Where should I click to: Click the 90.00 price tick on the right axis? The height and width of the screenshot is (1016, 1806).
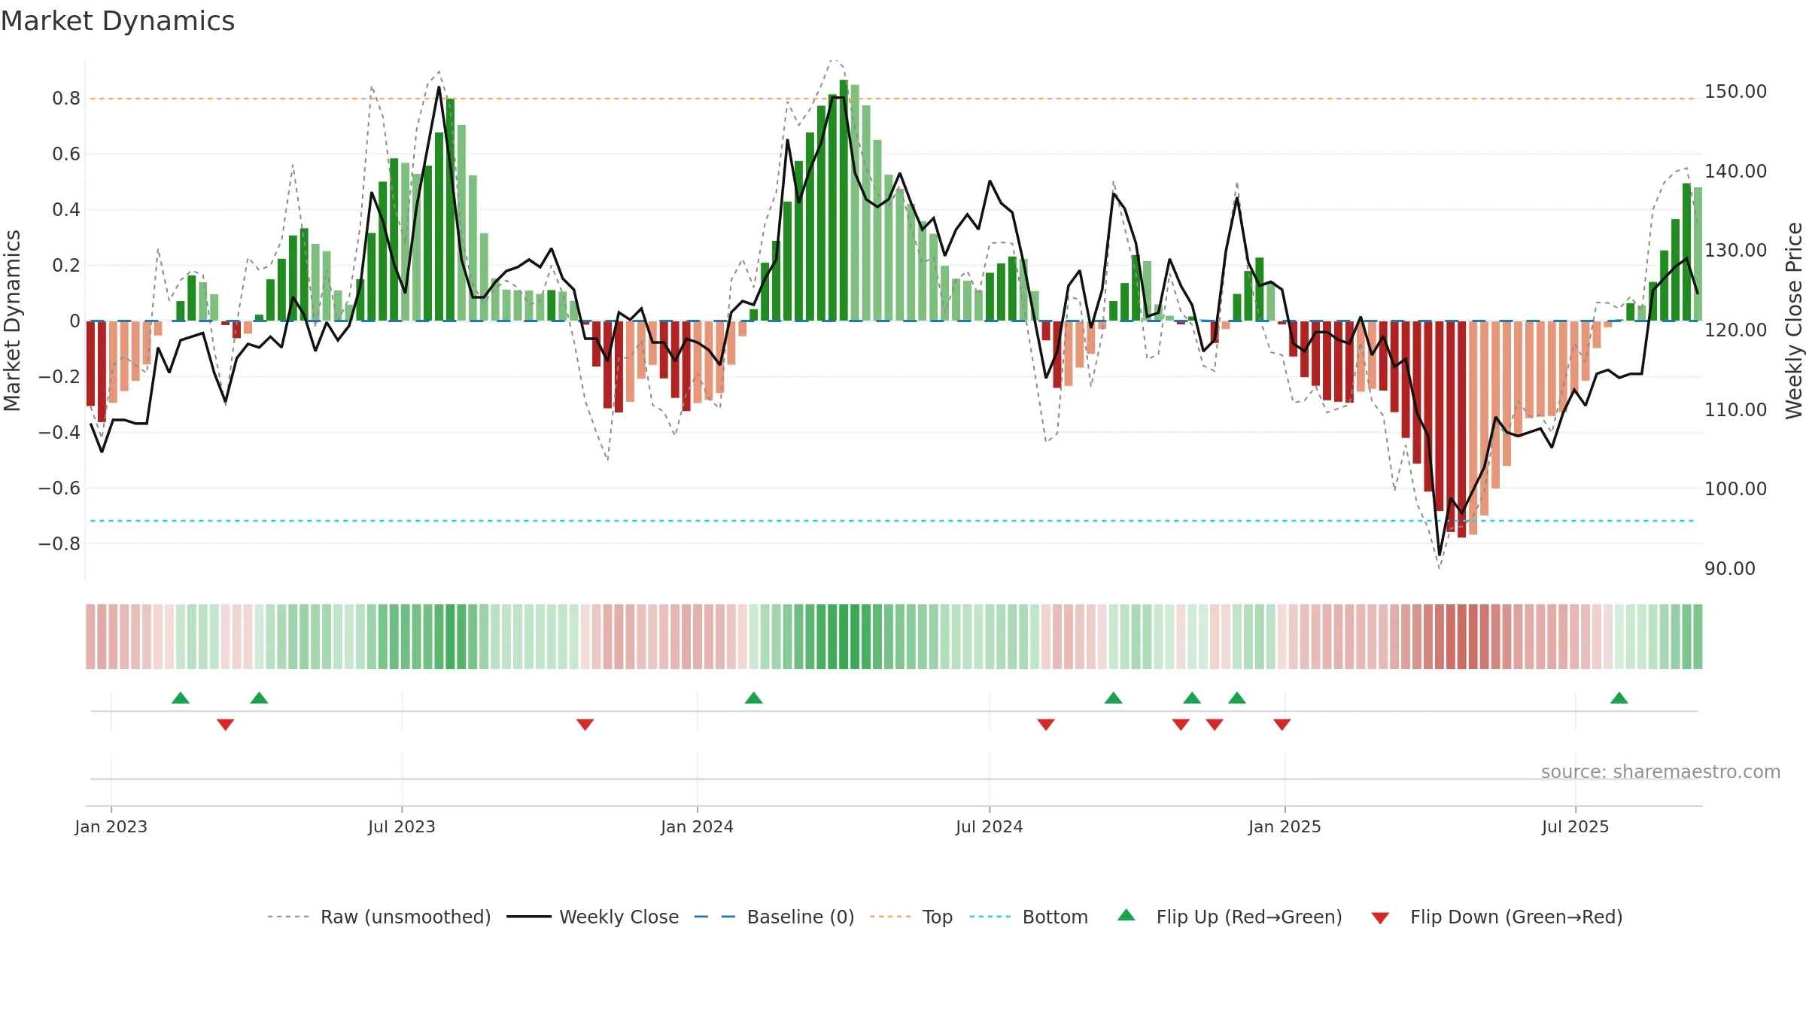[1730, 569]
